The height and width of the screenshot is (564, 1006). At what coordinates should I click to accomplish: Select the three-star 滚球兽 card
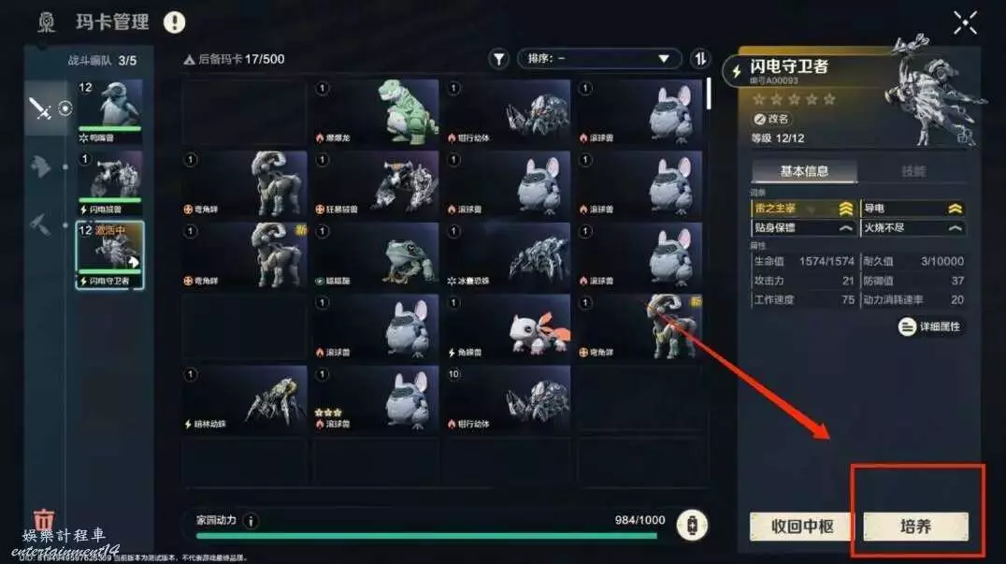click(x=375, y=399)
